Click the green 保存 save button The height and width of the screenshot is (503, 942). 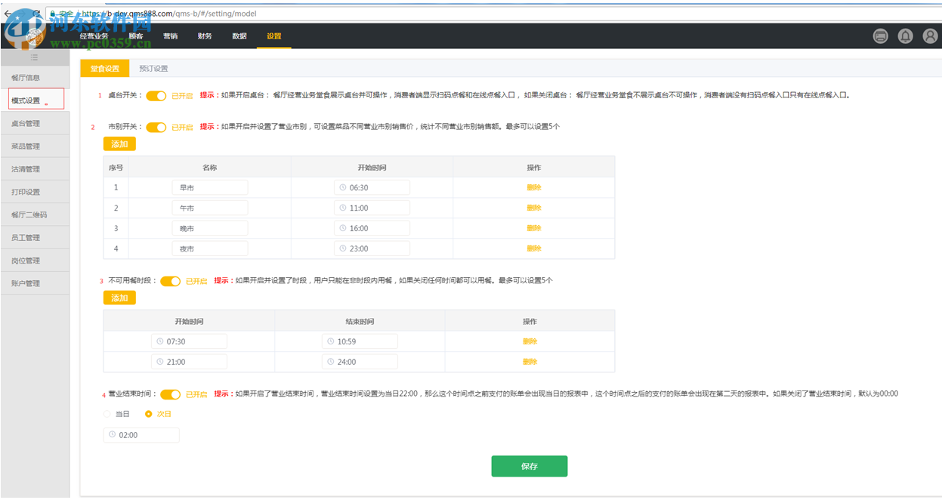[529, 466]
